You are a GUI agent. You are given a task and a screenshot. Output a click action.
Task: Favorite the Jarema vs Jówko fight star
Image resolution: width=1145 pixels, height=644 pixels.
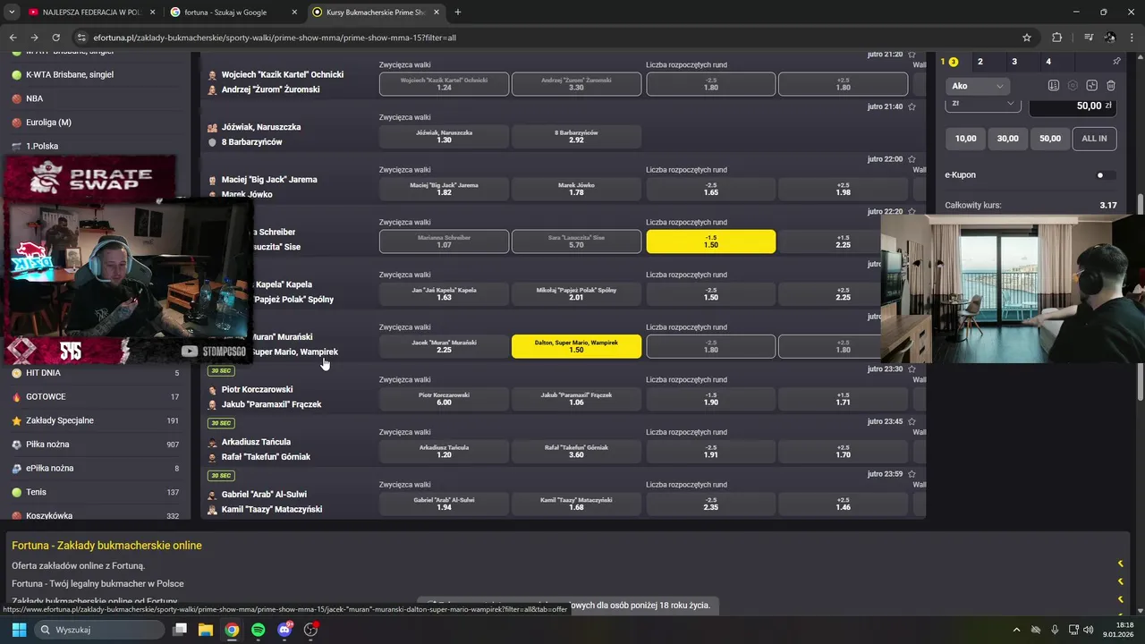[912, 159]
